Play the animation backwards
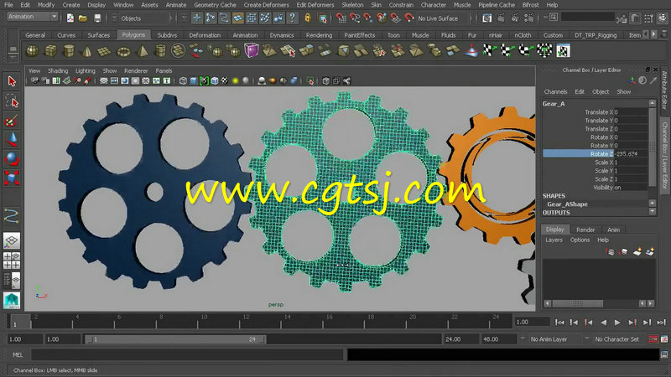The image size is (671, 377). point(603,323)
